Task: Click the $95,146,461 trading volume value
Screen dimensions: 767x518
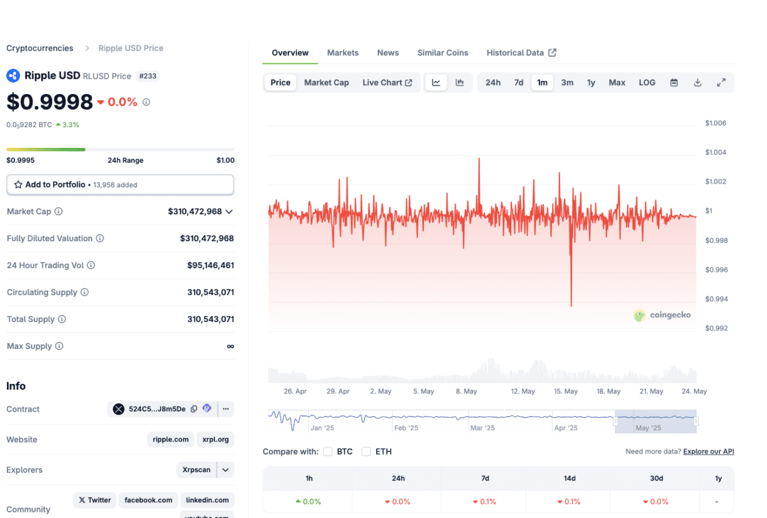Action: (x=211, y=266)
